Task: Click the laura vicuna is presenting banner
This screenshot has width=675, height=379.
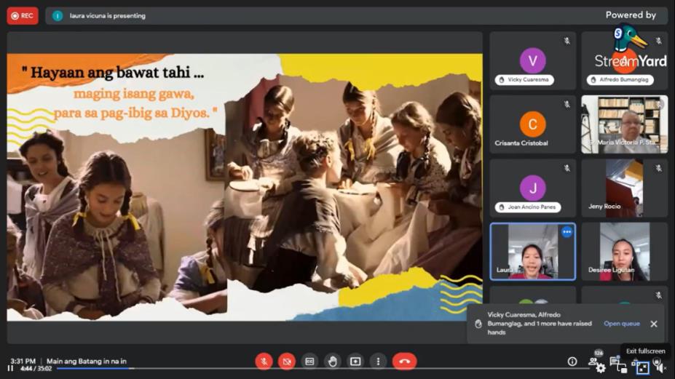Action: [x=107, y=15]
